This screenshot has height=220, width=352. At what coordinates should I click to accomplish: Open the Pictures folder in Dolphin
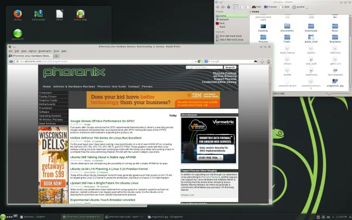click(x=263, y=38)
